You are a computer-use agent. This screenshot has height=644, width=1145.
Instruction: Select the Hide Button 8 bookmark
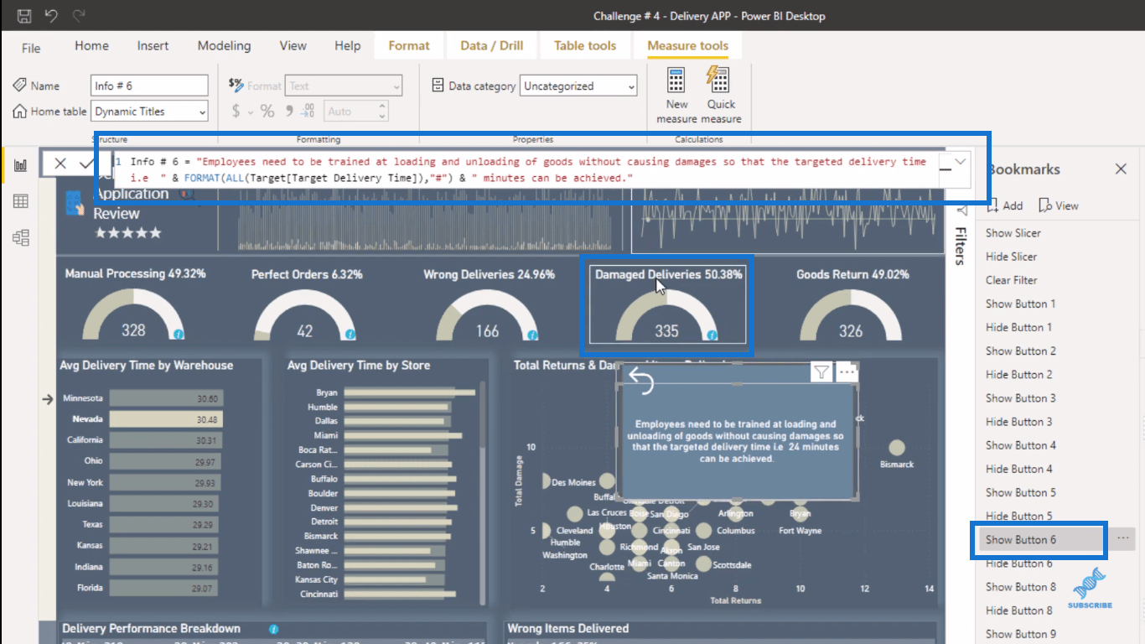coord(1018,610)
